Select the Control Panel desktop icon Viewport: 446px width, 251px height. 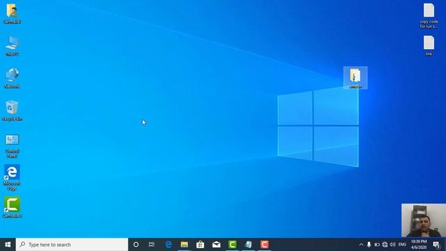tap(12, 146)
